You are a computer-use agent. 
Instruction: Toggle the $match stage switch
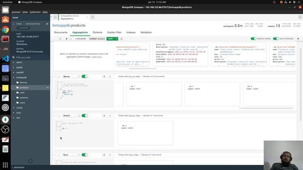pos(85,116)
